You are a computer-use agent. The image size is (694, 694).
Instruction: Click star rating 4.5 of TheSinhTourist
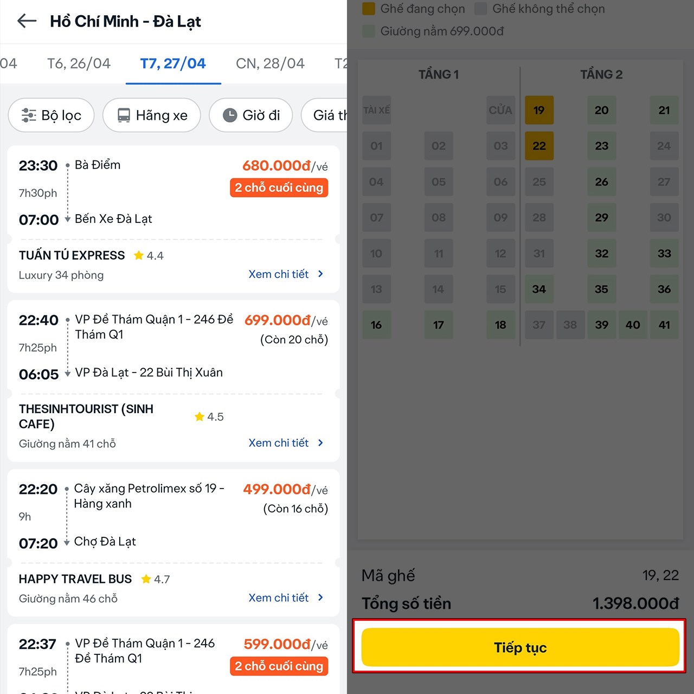[x=209, y=416]
